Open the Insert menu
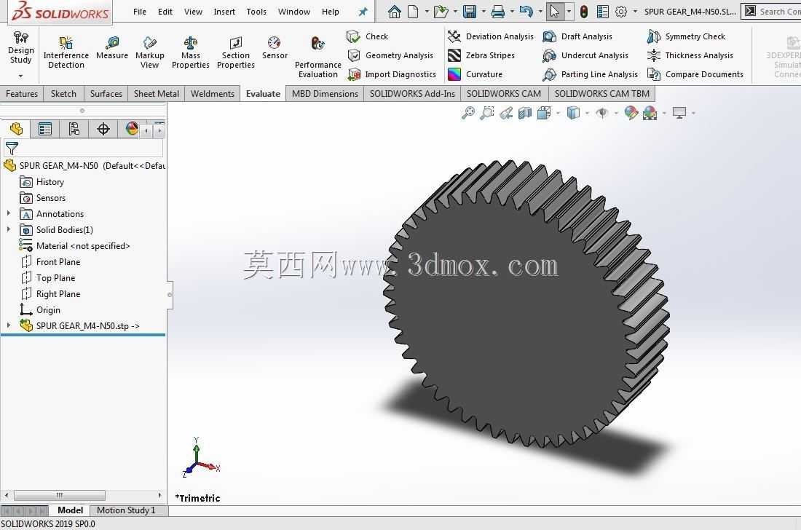This screenshot has width=801, height=530. [224, 11]
